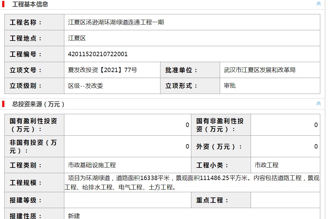Click the 国有非盈利性投资 amount field

[285, 125]
